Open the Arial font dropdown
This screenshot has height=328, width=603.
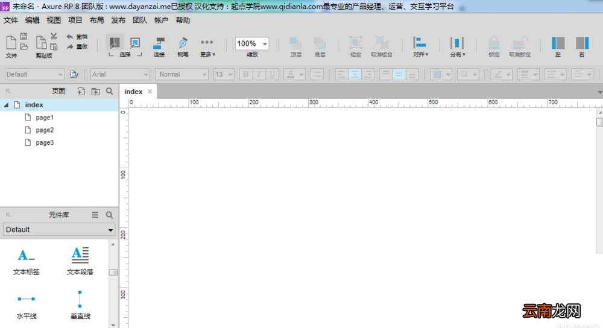click(x=120, y=74)
